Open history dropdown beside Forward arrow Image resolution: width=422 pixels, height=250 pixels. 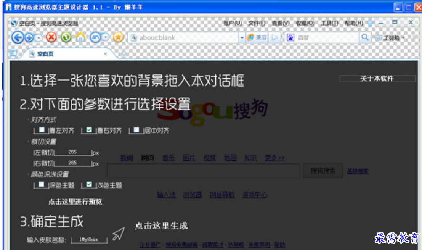click(39, 38)
